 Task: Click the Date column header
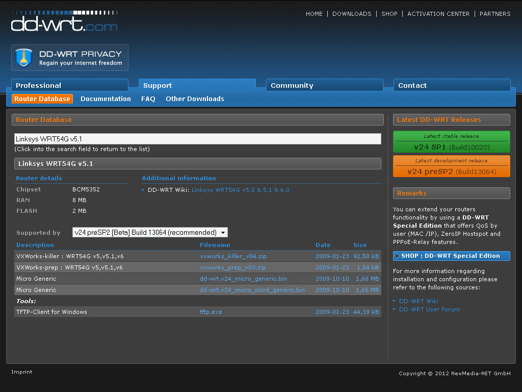pyautogui.click(x=323, y=245)
